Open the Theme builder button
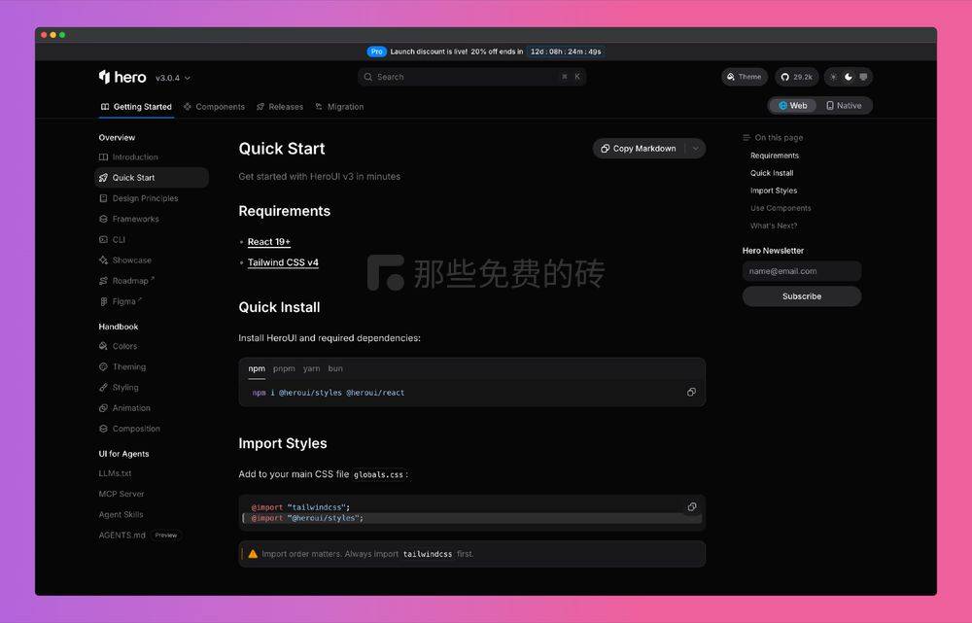The image size is (972, 623). pos(744,77)
